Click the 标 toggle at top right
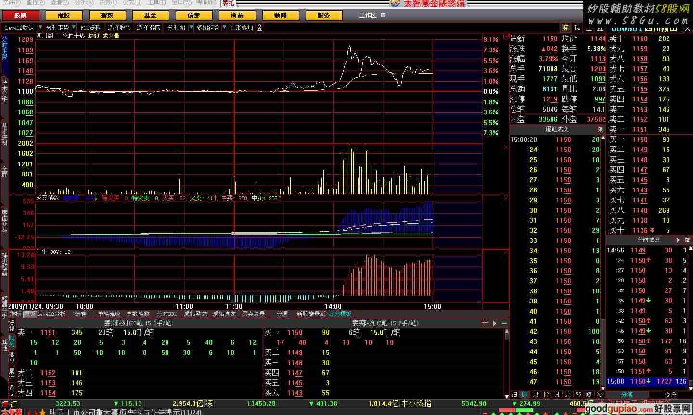 click(565, 28)
